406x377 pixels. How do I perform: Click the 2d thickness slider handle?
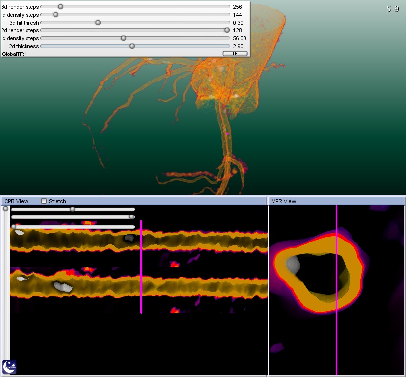132,46
